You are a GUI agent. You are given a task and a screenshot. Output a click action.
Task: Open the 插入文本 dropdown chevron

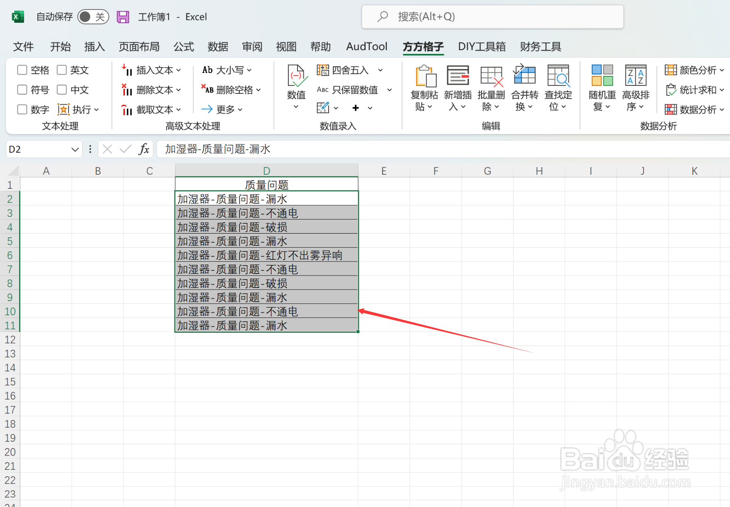click(179, 70)
